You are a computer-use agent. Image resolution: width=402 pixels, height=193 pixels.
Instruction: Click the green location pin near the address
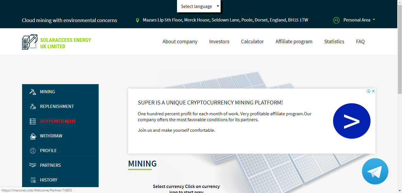(137, 20)
